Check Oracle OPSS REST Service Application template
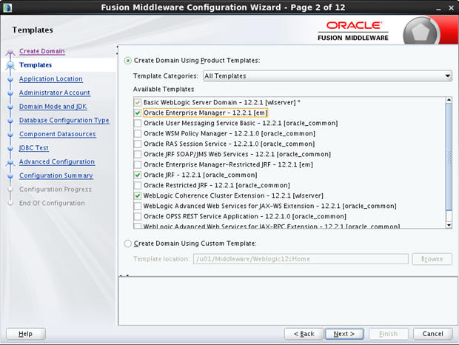The image size is (459, 345). pos(137,216)
